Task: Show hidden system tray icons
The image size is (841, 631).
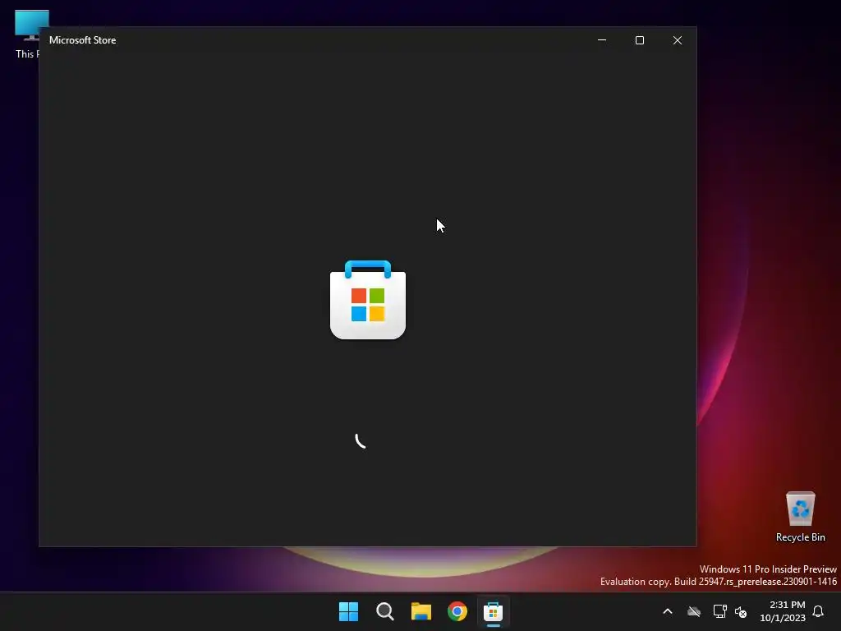Action: click(668, 611)
